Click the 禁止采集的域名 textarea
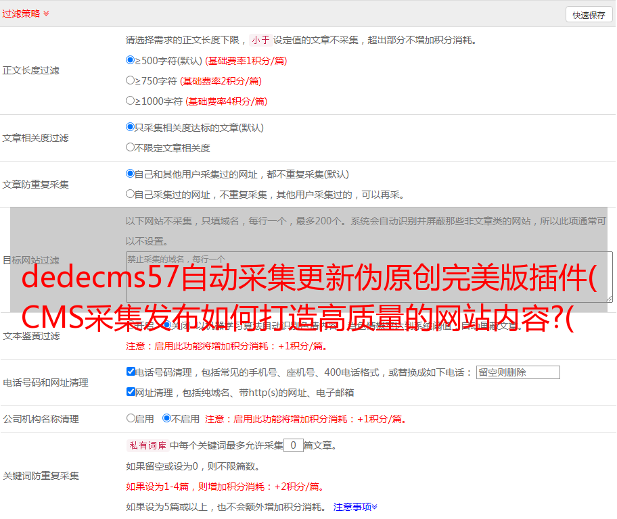Screen dimensions: 617x519 (369, 277)
